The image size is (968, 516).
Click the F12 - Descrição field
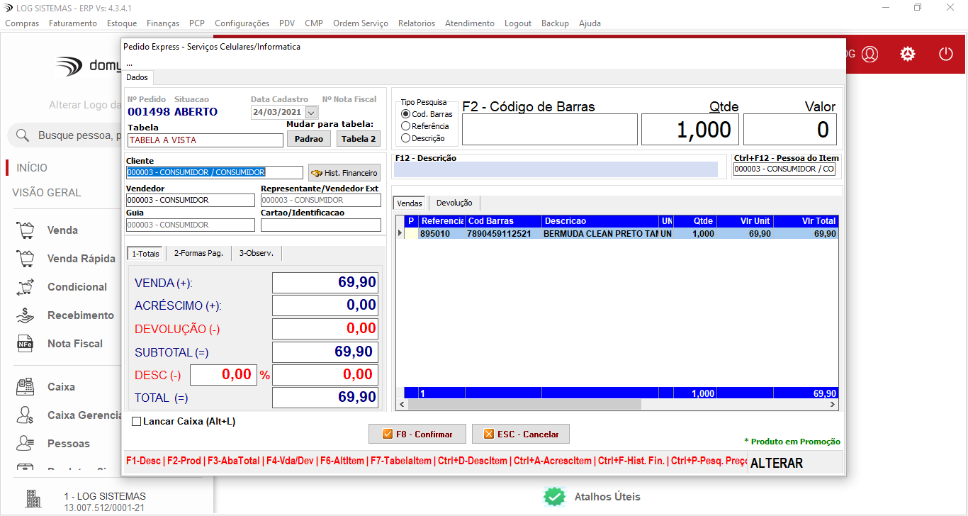556,169
